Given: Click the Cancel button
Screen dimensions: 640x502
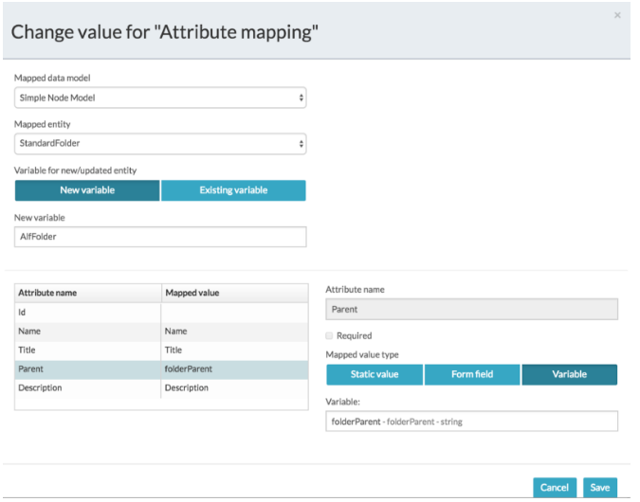Looking at the screenshot, I should tap(555, 488).
